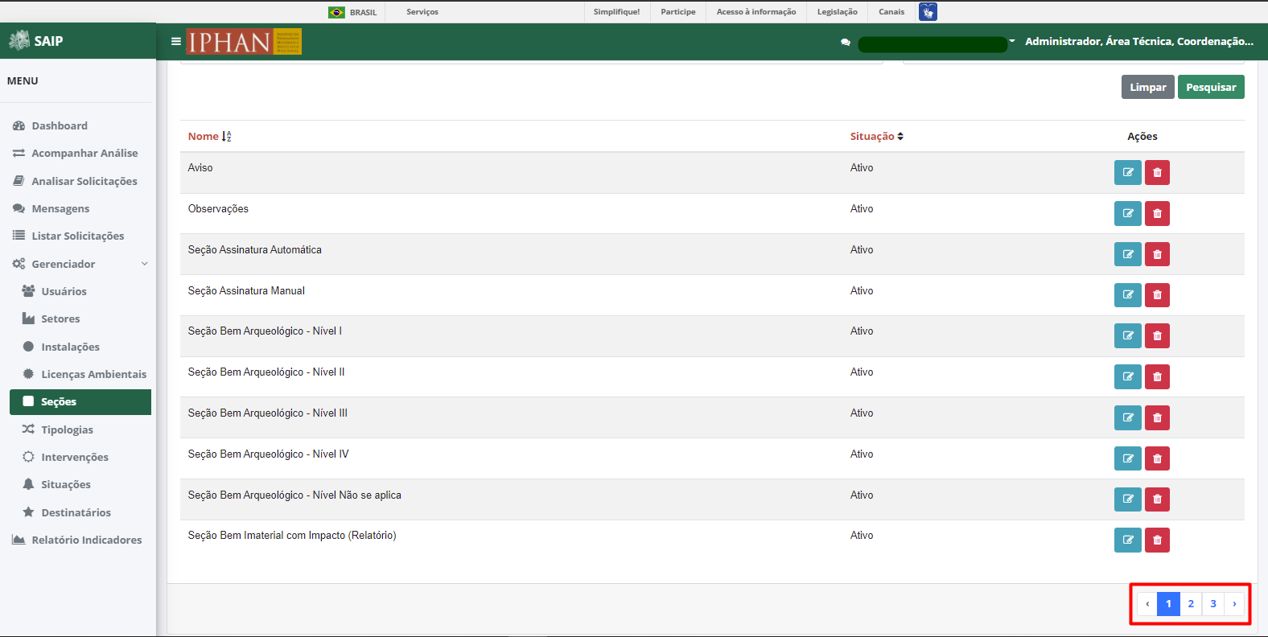
Task: Click the Limpar button
Action: pyautogui.click(x=1147, y=87)
